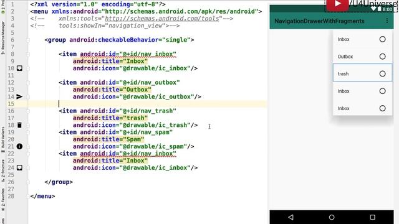Image resolution: width=399 pixels, height=224 pixels.
Task: Click the closing </group> tag text
Action: [59, 182]
